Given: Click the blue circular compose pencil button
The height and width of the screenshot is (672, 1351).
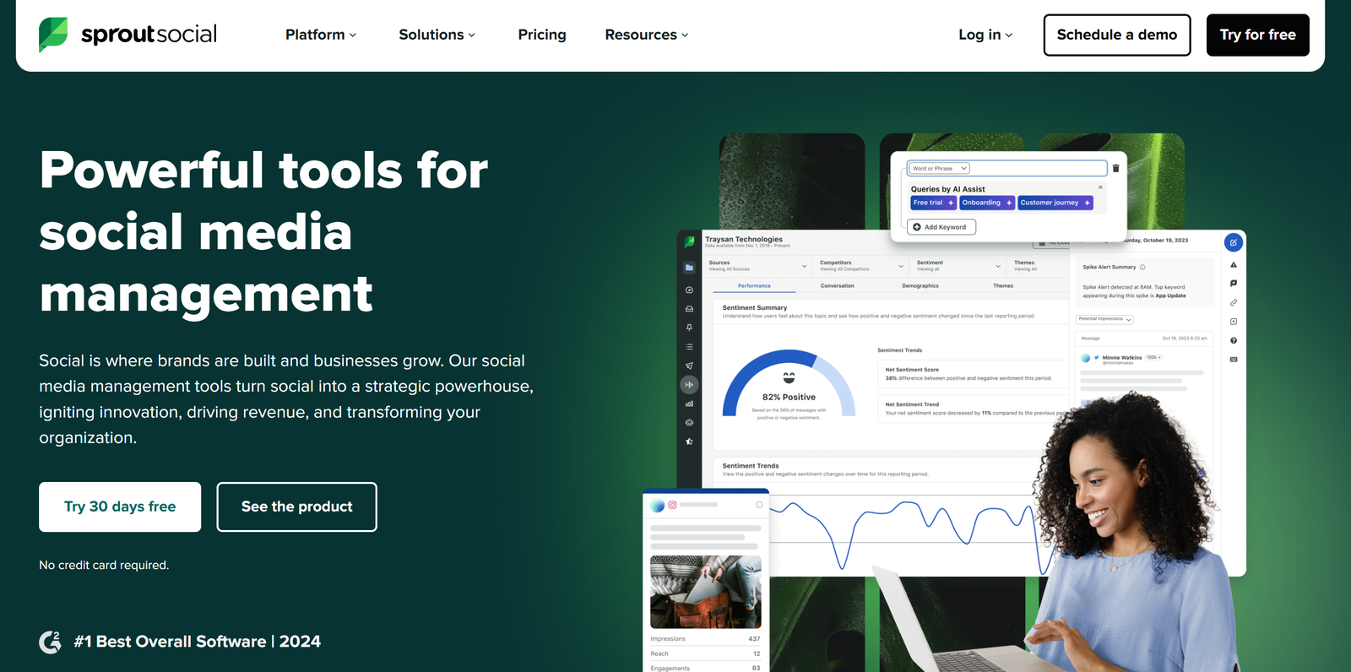Looking at the screenshot, I should coord(1234,242).
